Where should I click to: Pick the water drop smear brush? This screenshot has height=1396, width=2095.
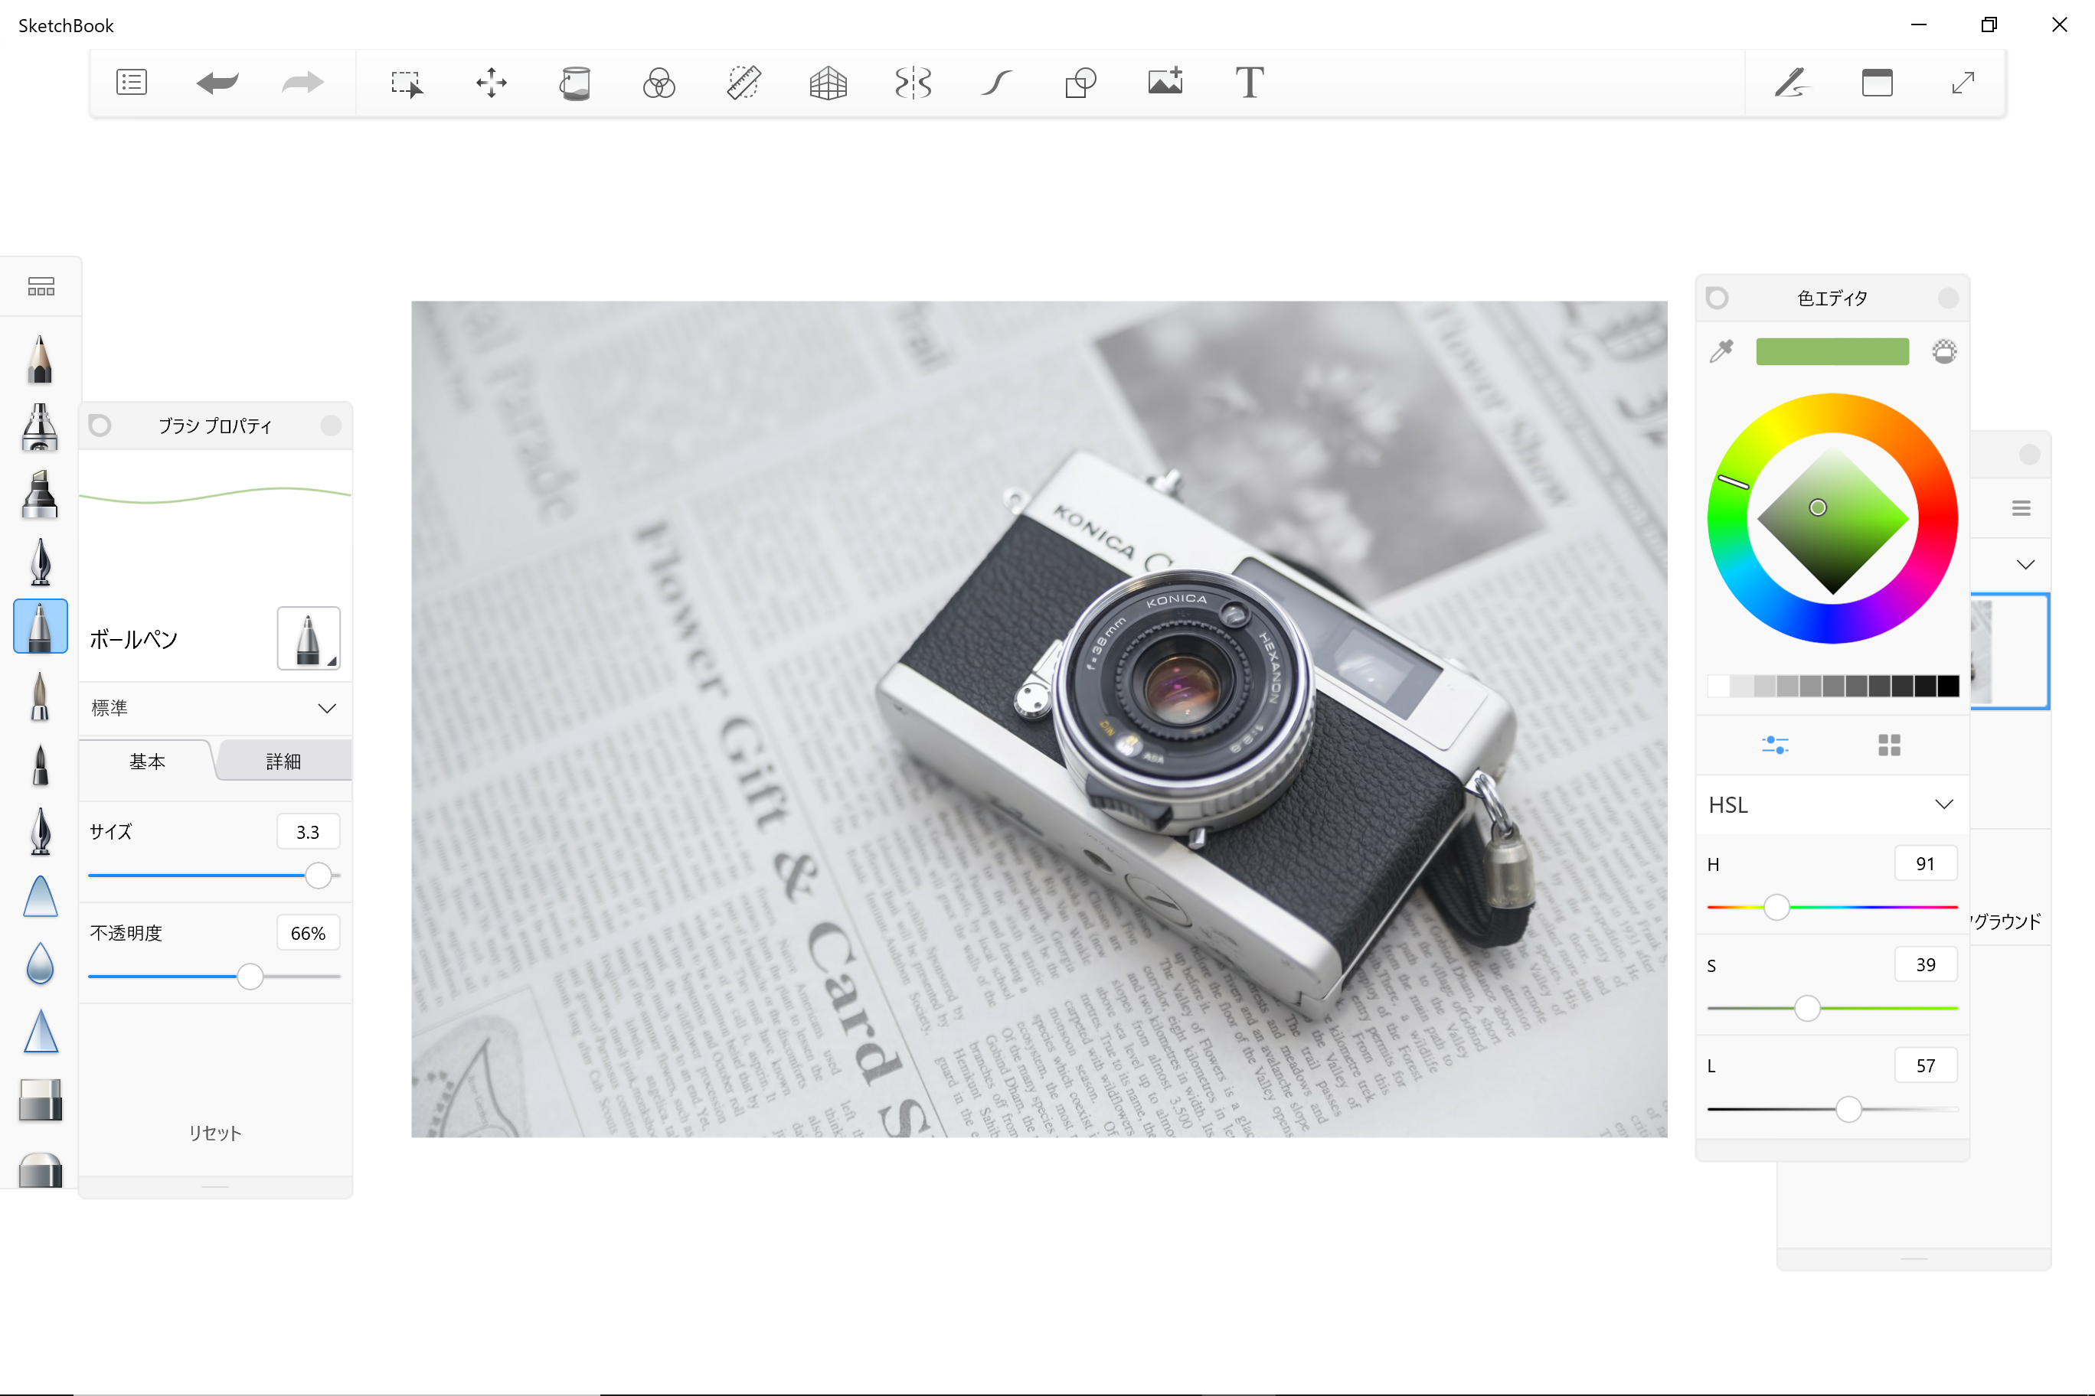(40, 964)
